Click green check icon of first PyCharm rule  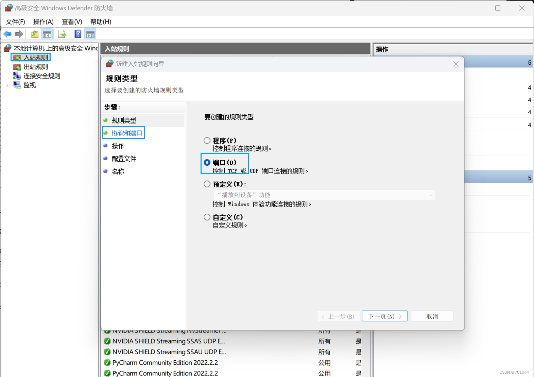click(x=107, y=362)
